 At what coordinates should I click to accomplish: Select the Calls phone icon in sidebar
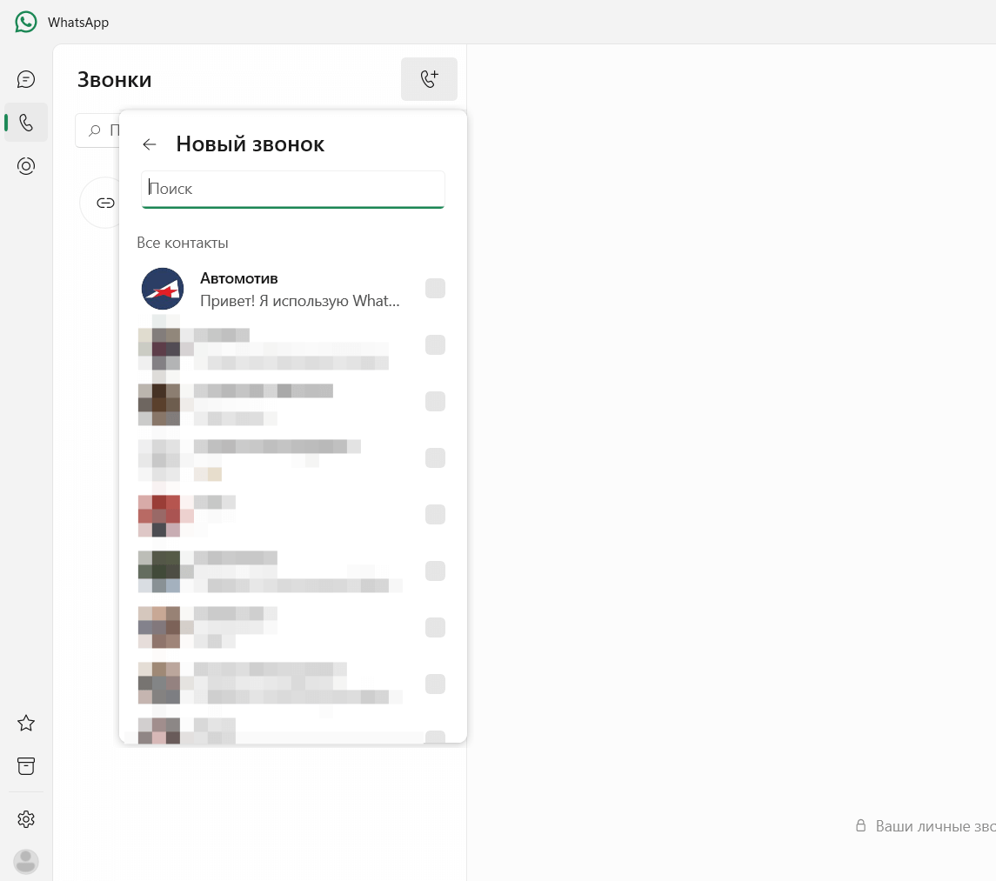26,123
